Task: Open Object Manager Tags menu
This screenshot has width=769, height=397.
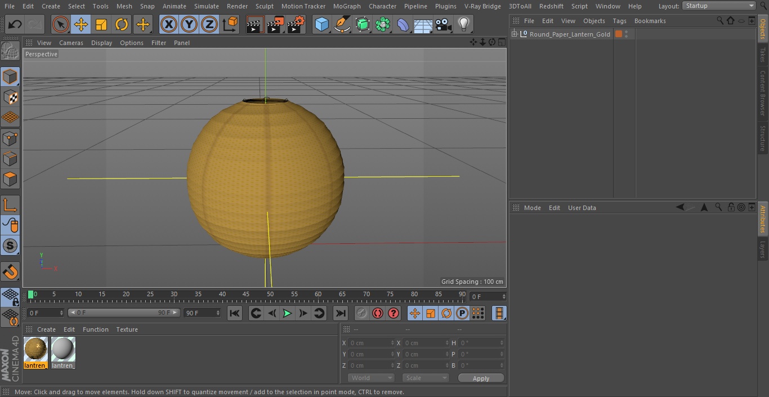Action: click(619, 21)
